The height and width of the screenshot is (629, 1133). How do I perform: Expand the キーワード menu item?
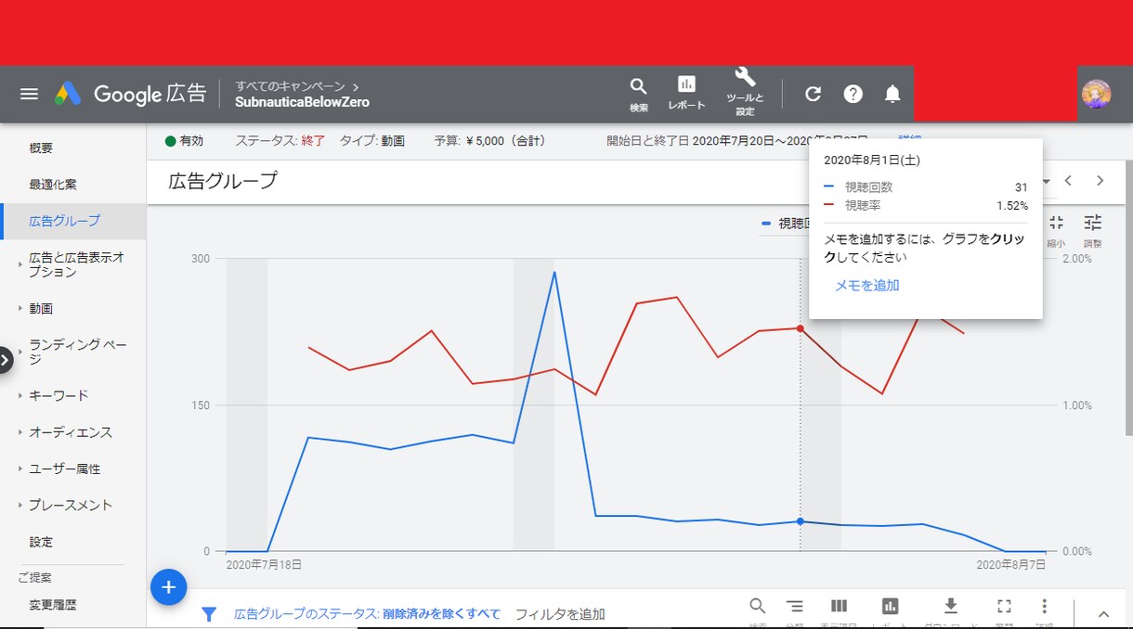[59, 396]
